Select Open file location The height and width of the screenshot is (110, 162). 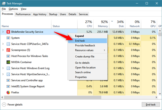(x=87, y=67)
